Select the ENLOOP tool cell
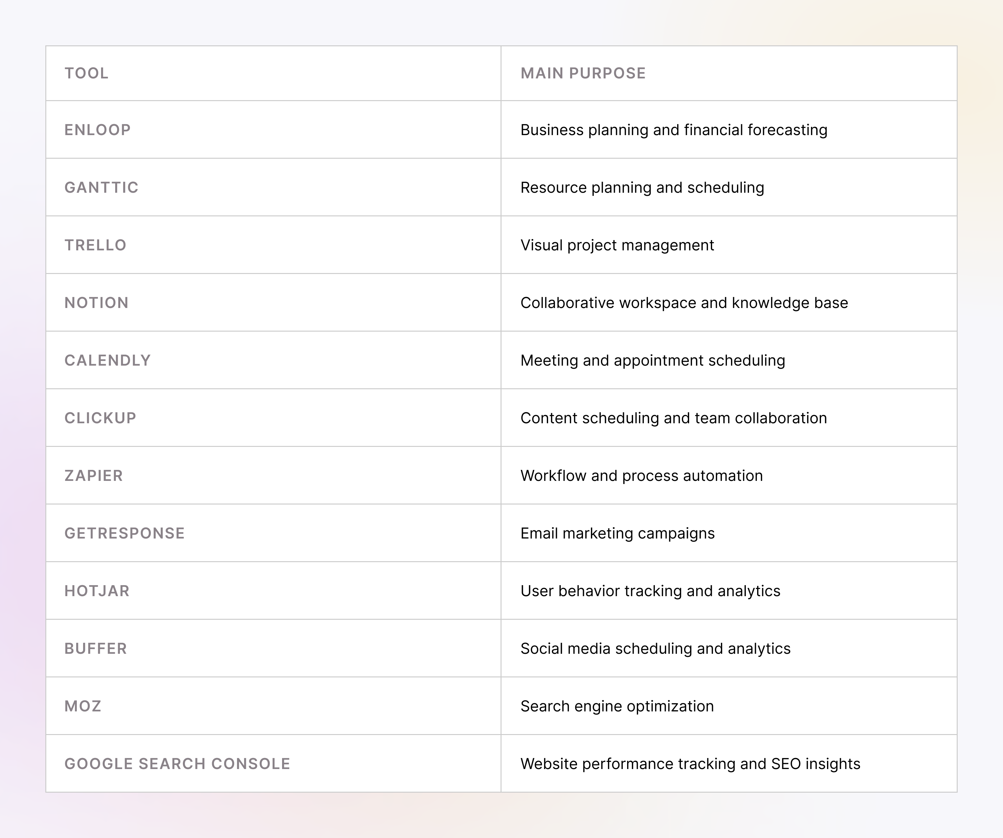This screenshot has height=838, width=1003. (273, 129)
